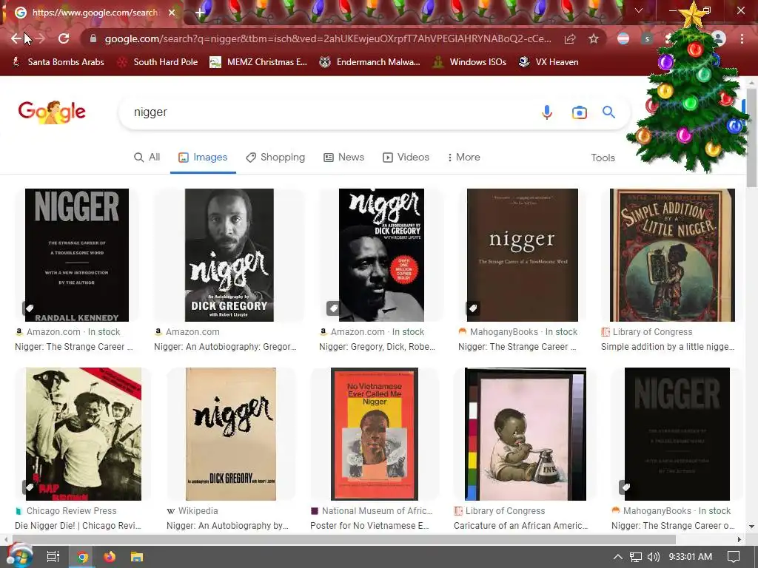Open Chrome's three-dot menu
The height and width of the screenshot is (568, 758).
point(742,38)
